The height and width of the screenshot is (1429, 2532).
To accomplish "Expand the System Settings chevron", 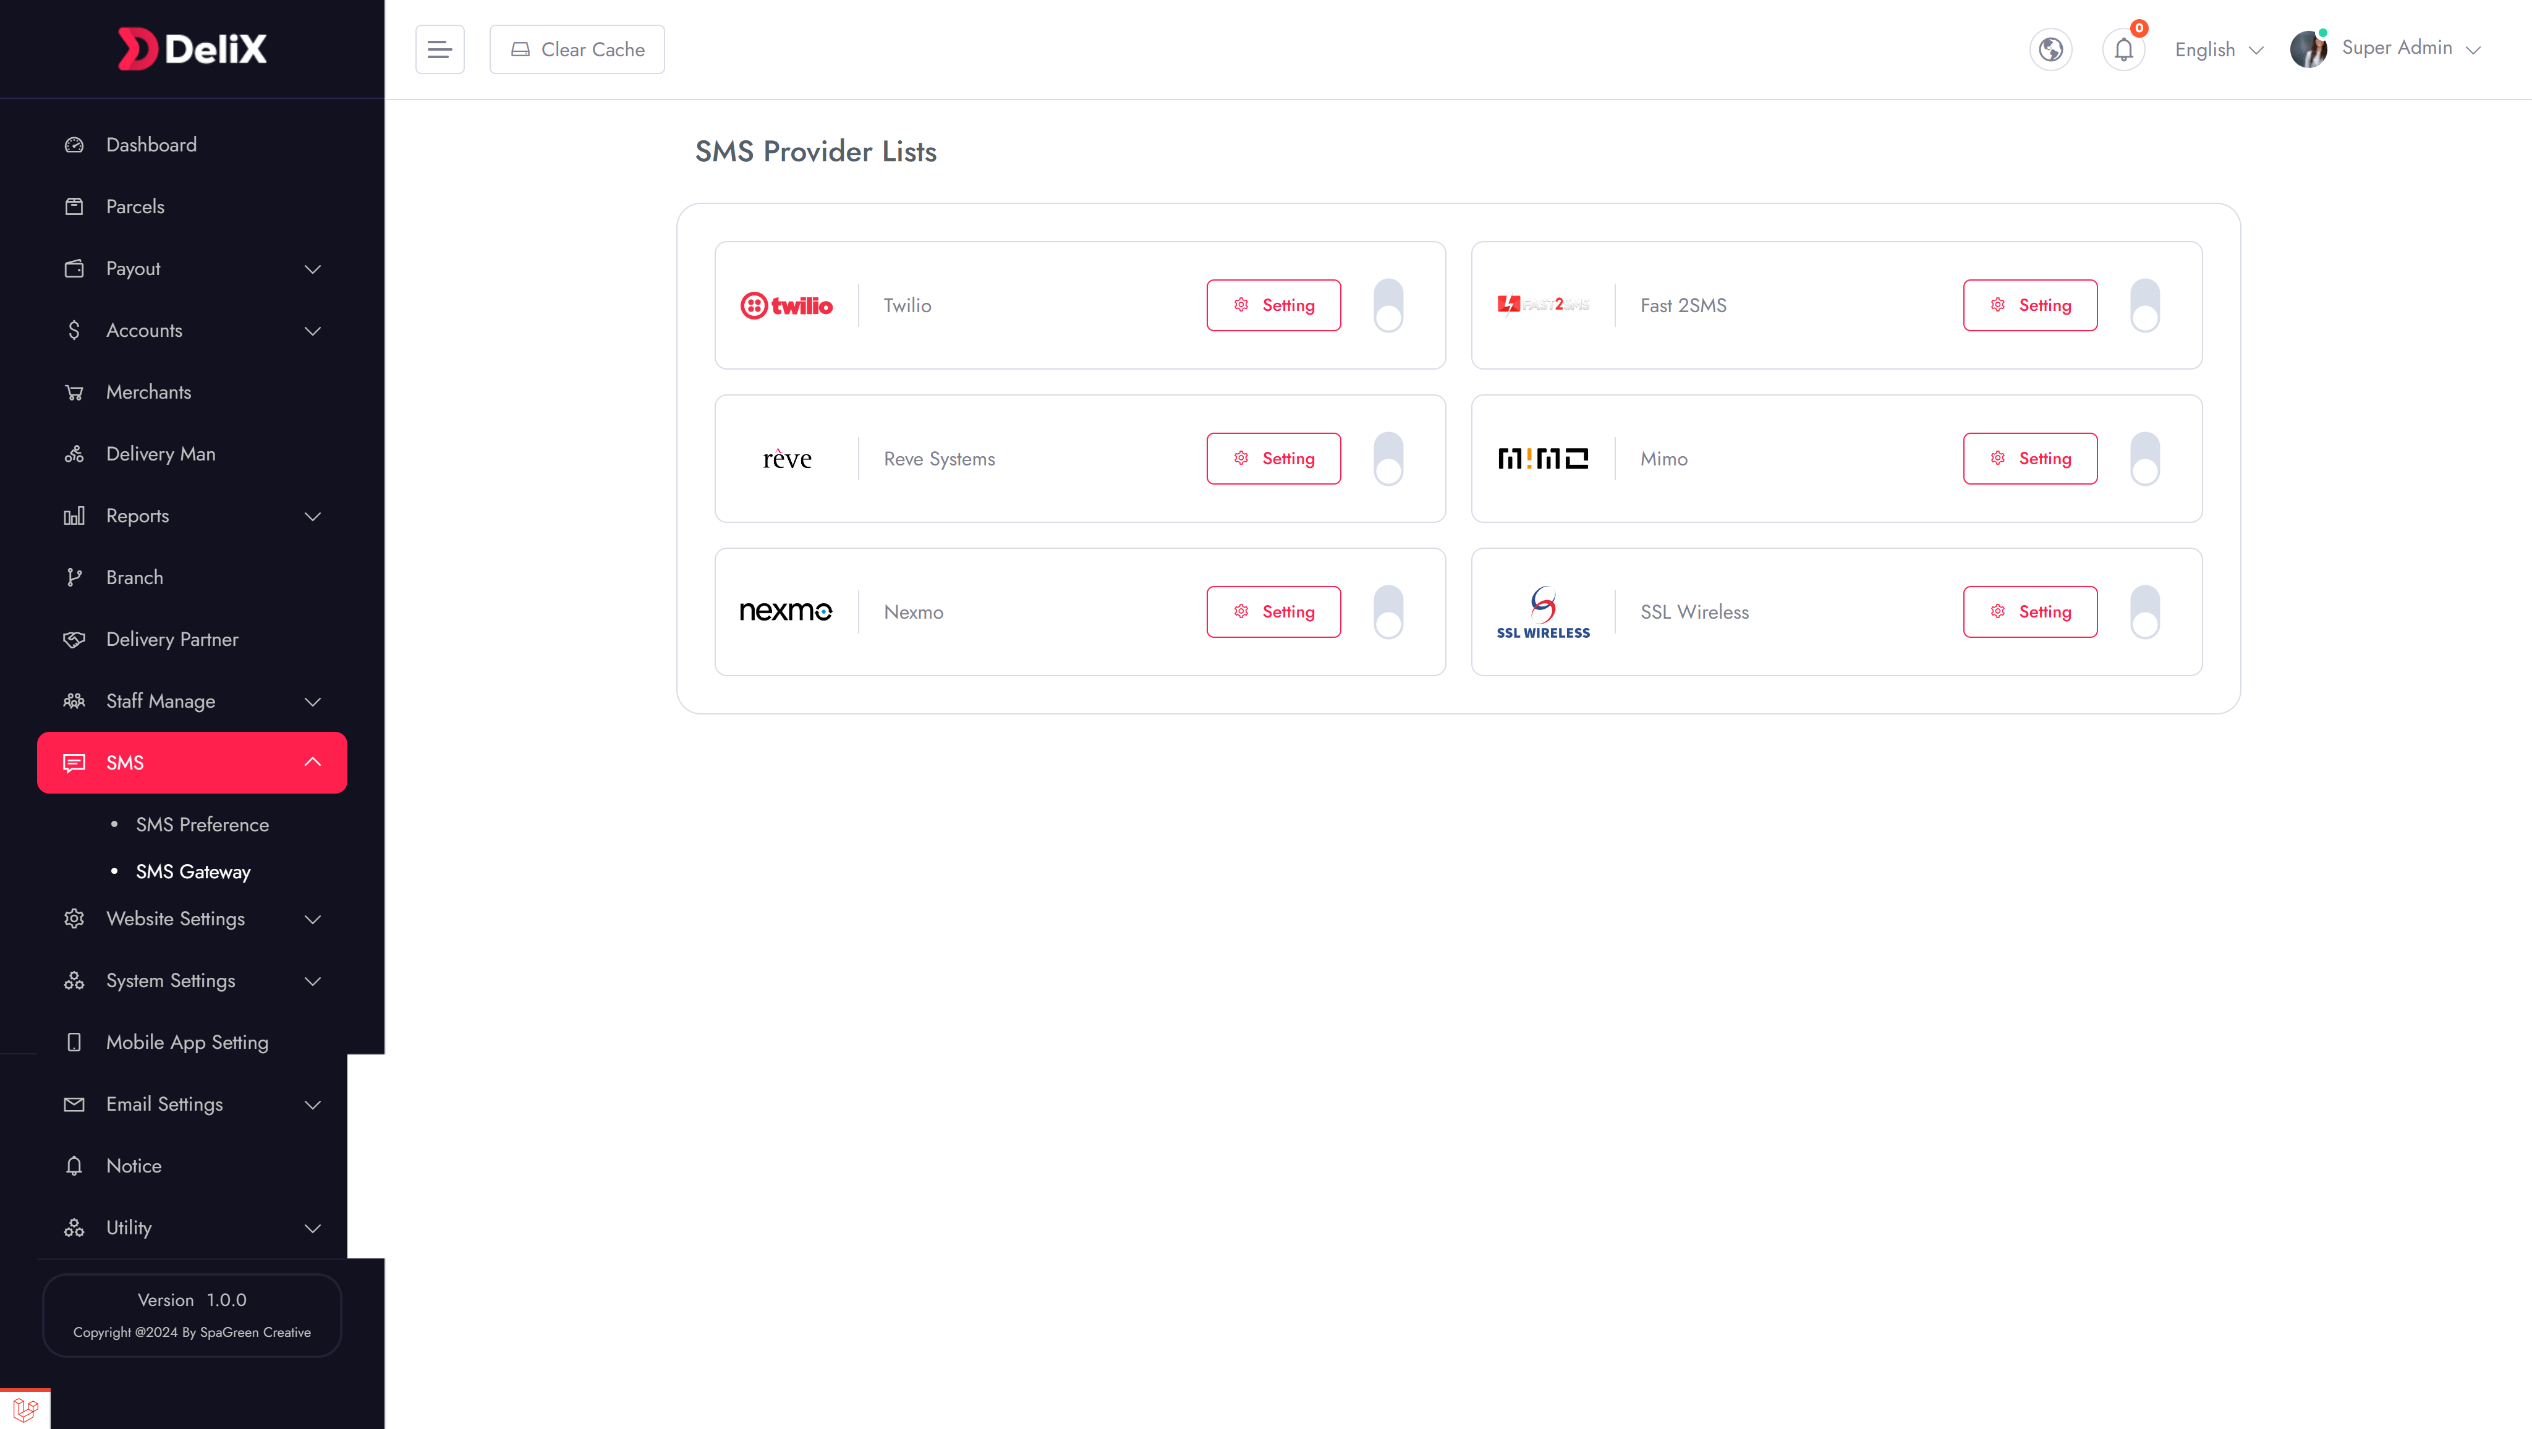I will pos(313,981).
